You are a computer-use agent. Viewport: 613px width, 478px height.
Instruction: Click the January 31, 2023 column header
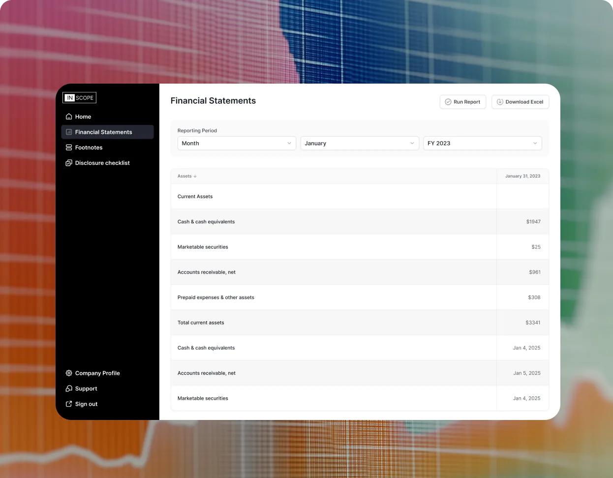[522, 176]
